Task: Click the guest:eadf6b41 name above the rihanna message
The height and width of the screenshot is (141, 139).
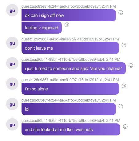Action: [x=63, y=60]
